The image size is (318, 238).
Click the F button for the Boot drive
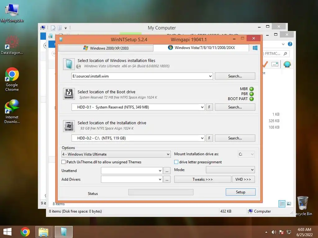pyautogui.click(x=209, y=107)
